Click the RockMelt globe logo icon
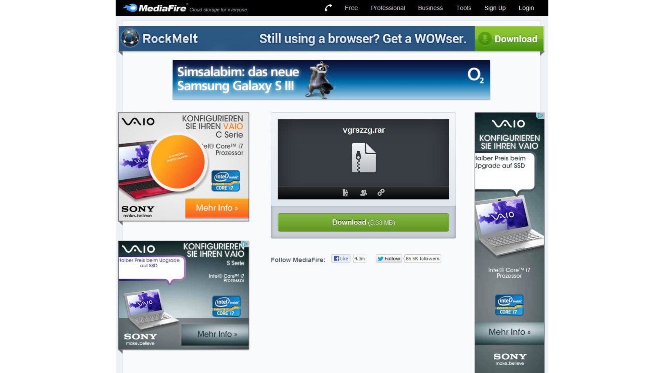Viewport: 664px width, 373px height. pos(130,38)
